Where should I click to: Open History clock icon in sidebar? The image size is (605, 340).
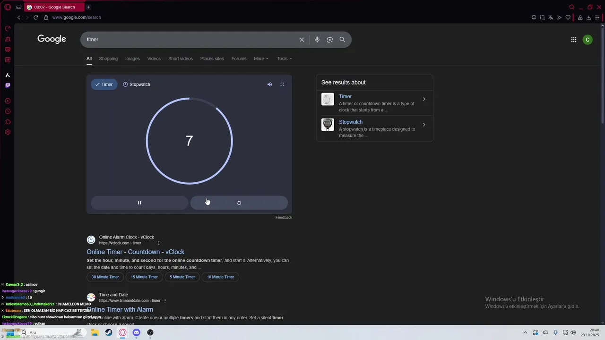click(8, 111)
